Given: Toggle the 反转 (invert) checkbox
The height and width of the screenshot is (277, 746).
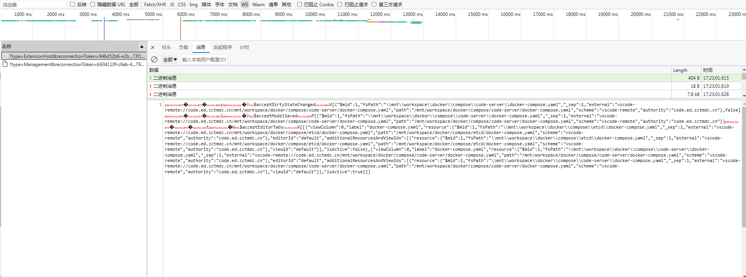Looking at the screenshot, I should (x=72, y=4).
